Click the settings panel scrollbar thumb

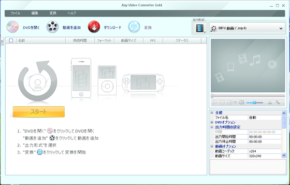point(284,122)
